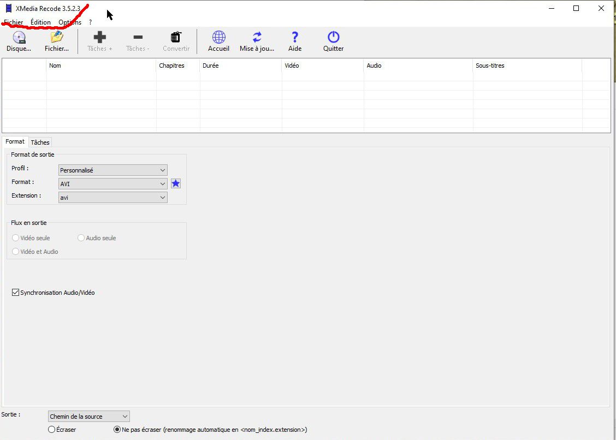This screenshot has height=440, width=616.
Task: Open the Fichier menu
Action: point(13,22)
